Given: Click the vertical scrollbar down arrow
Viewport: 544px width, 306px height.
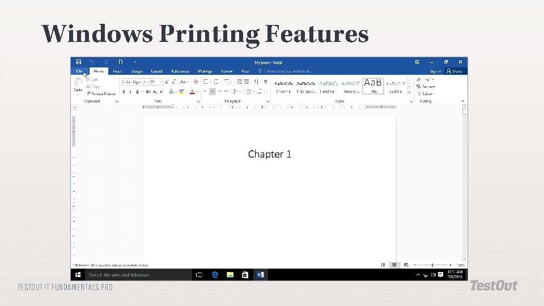Looking at the screenshot, I should tap(465, 259).
